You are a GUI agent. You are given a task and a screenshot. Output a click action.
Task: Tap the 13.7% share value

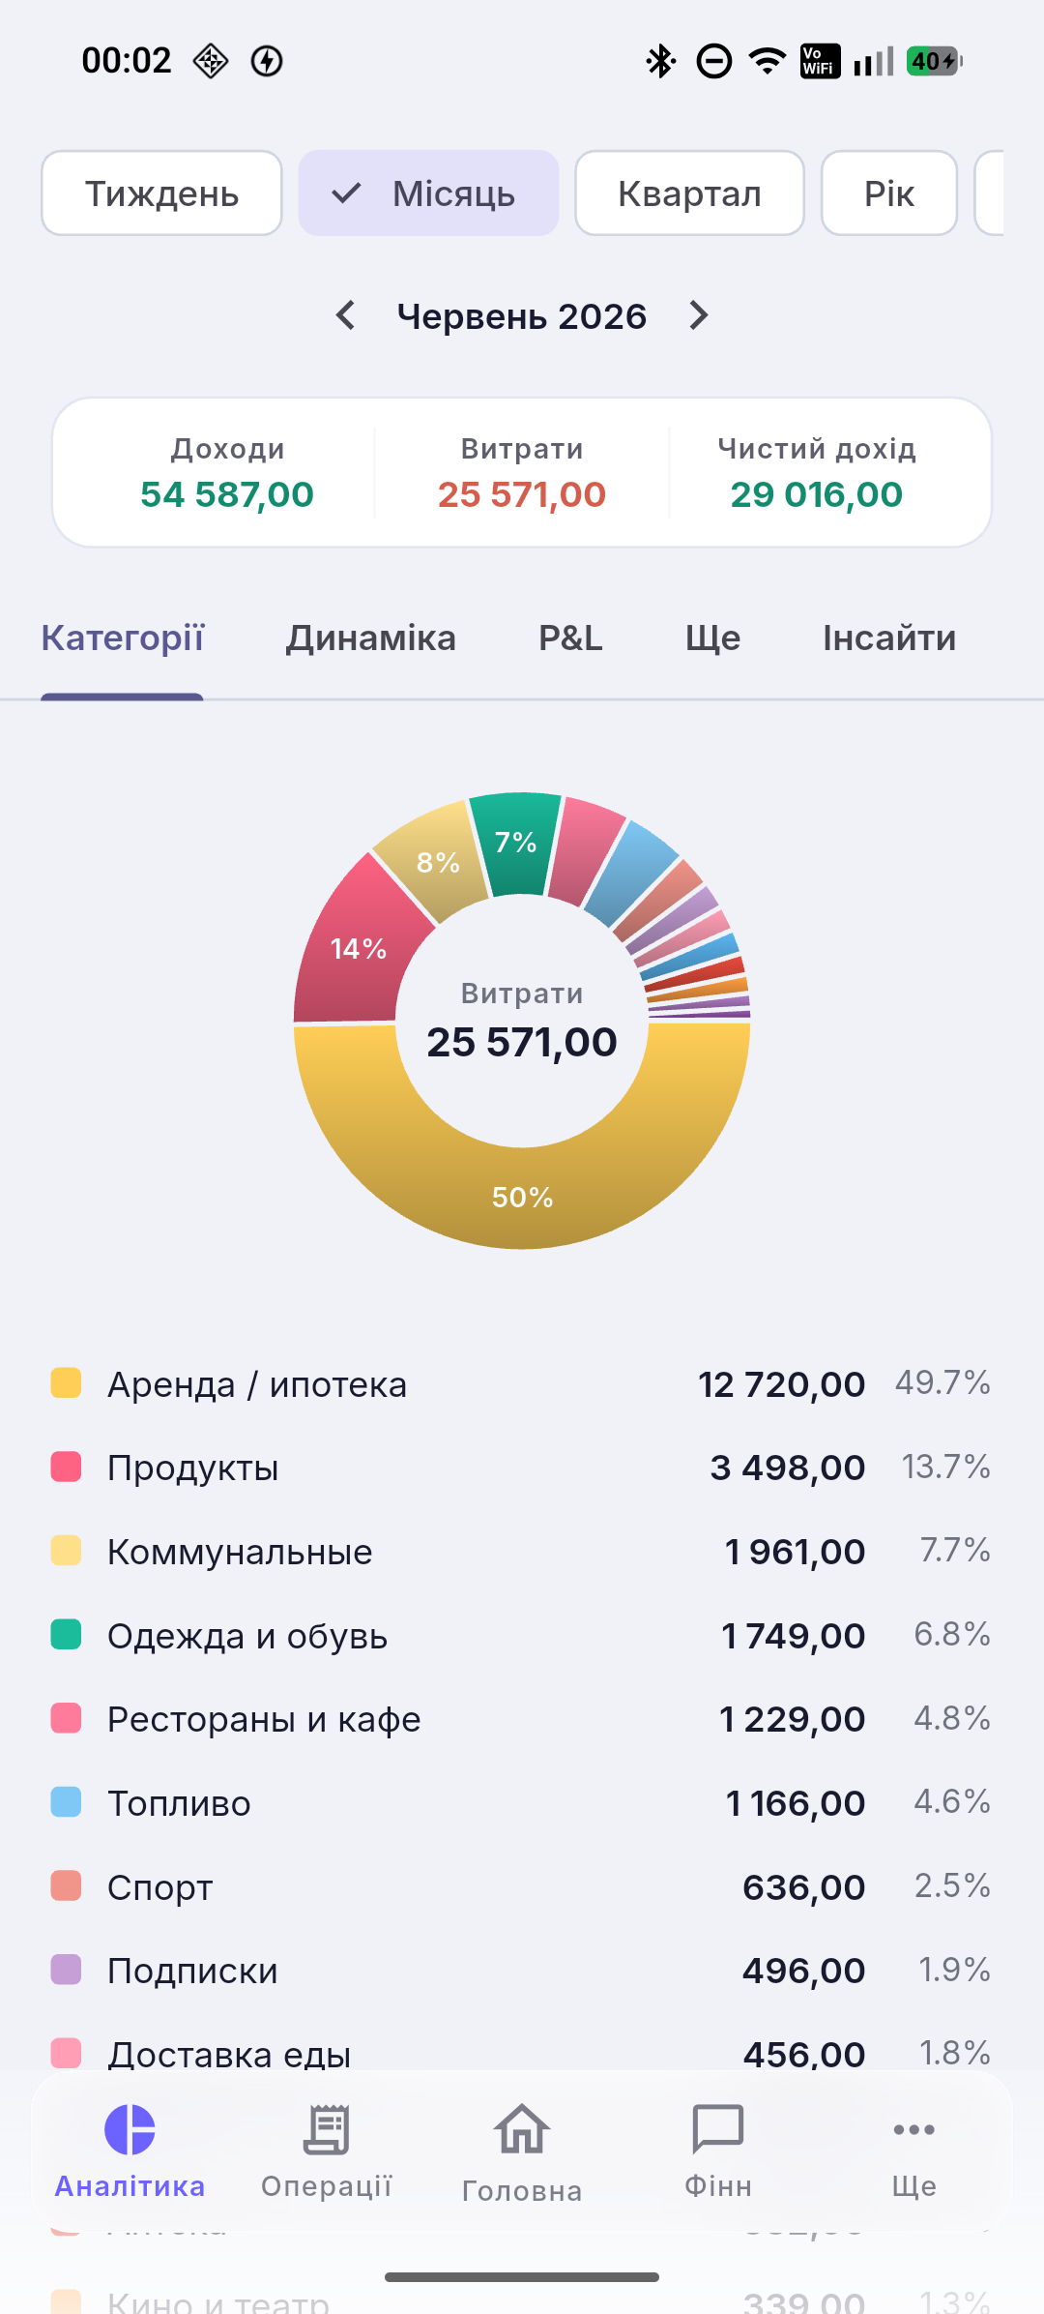(945, 1467)
